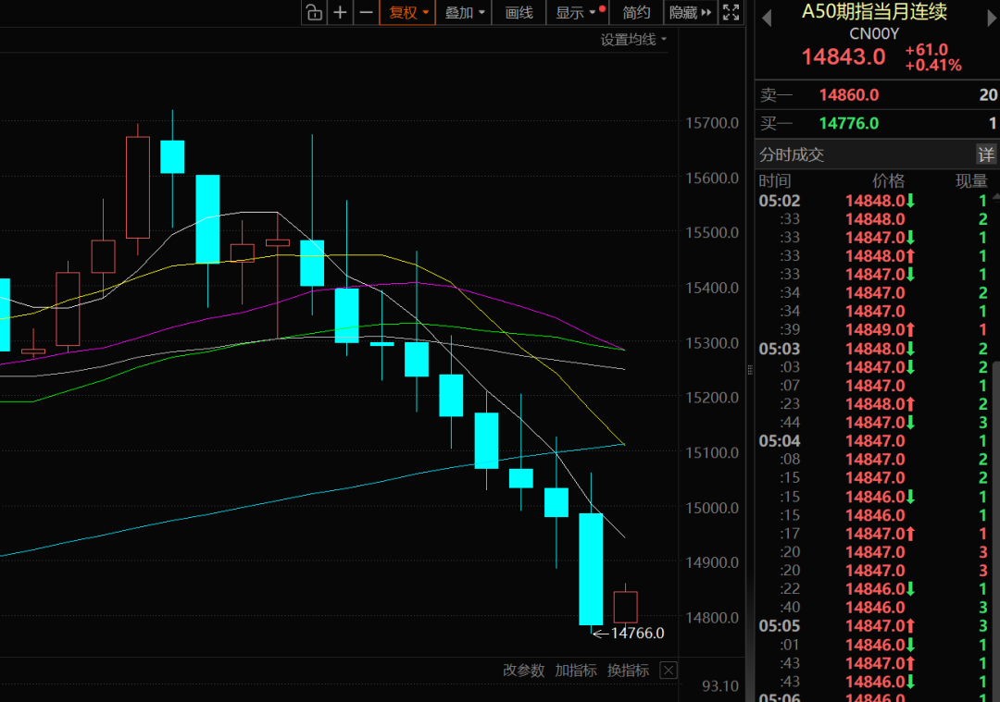The image size is (1000, 702).
Task: Open trade details via 详 icon
Action: [x=987, y=154]
